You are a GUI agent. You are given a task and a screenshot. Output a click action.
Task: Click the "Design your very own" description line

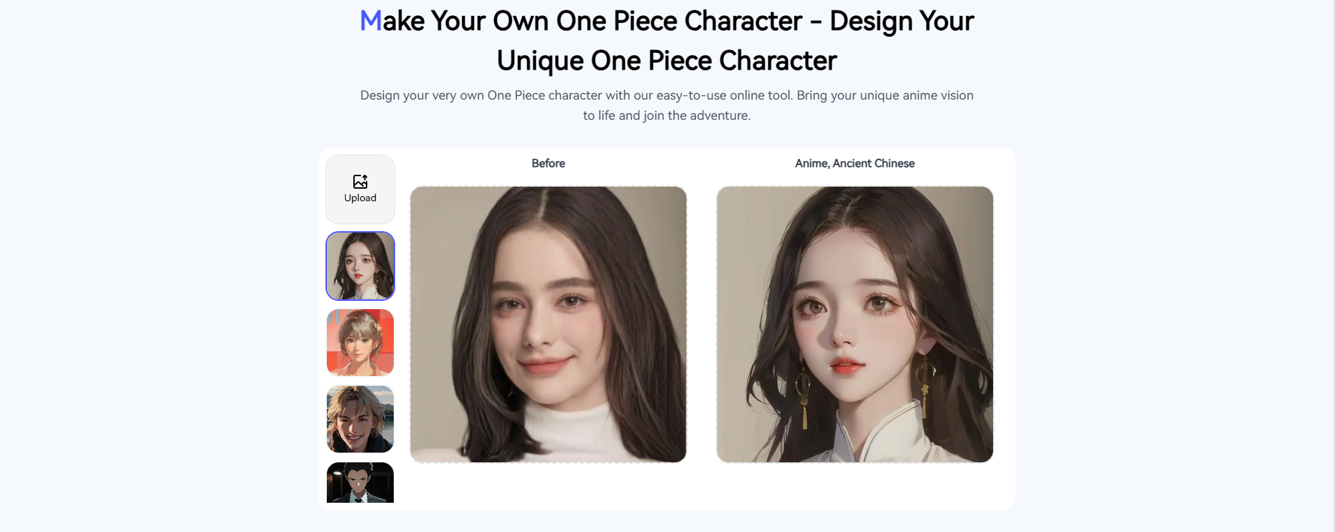tap(667, 95)
